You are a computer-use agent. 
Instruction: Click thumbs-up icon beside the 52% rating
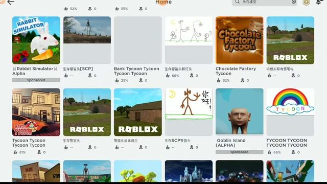(x=66, y=9)
